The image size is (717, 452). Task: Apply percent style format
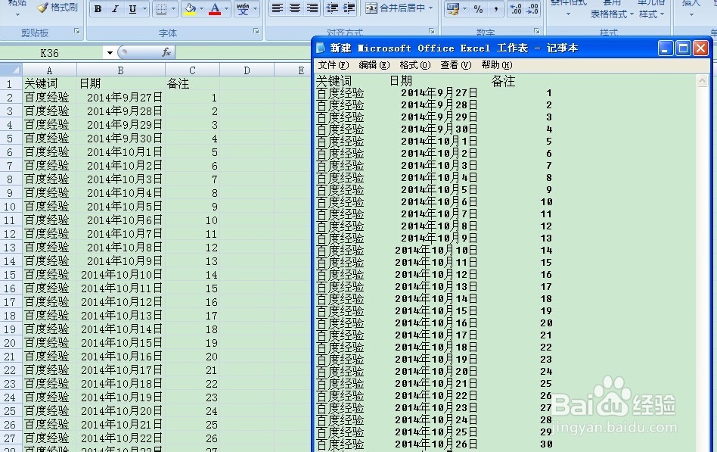[478, 8]
